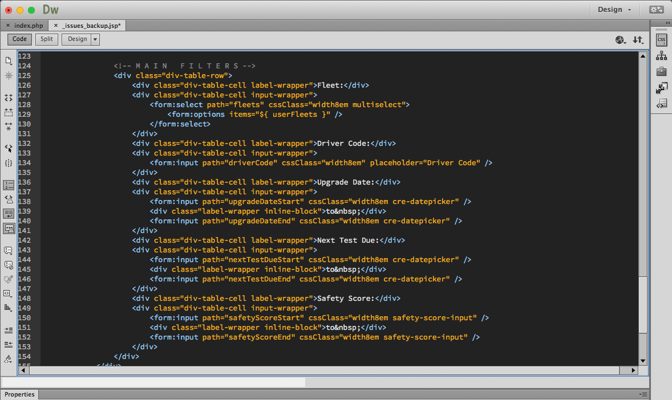Click the horizontal scrollbar track
This screenshot has height=400, width=672.
(x=325, y=370)
